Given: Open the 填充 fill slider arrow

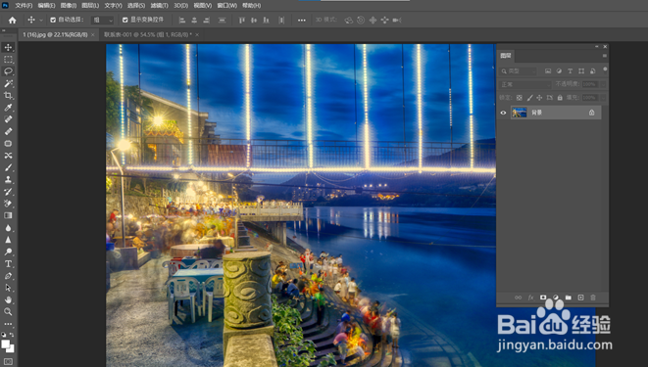Looking at the screenshot, I should click(x=603, y=98).
